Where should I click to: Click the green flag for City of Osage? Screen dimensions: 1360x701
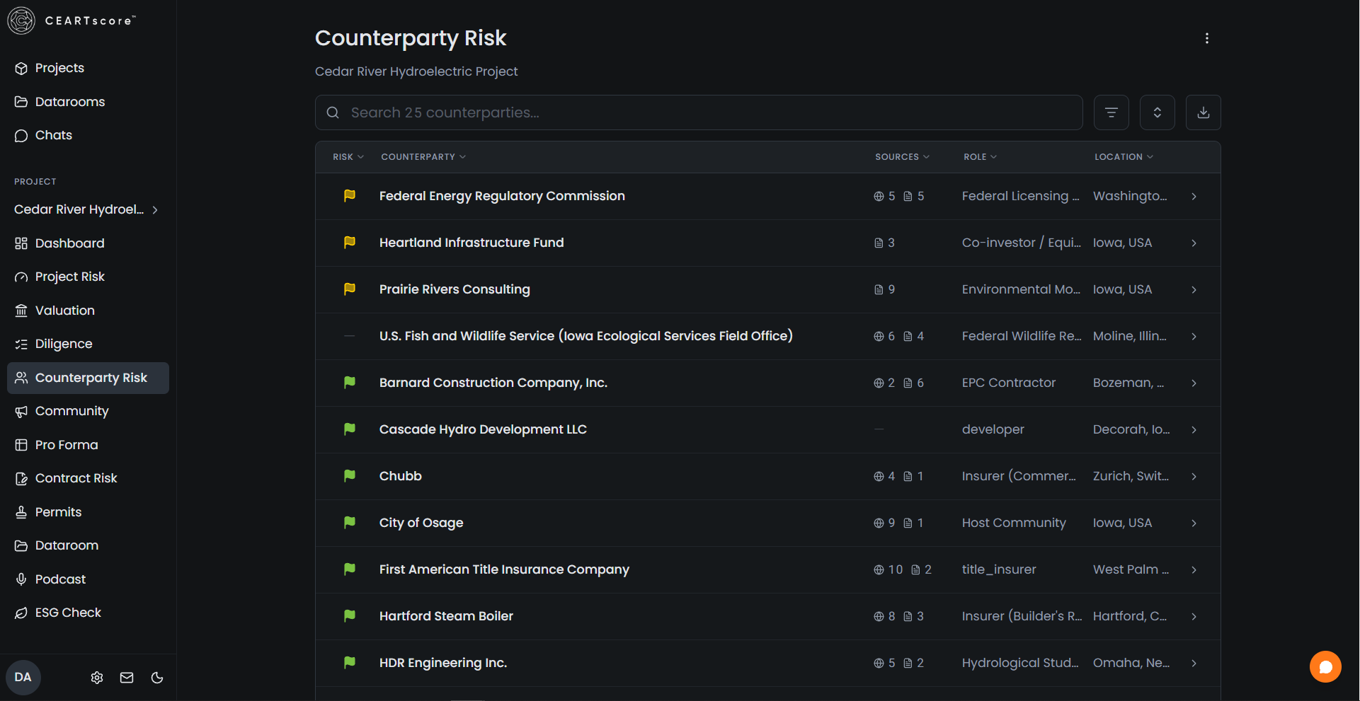coord(349,523)
